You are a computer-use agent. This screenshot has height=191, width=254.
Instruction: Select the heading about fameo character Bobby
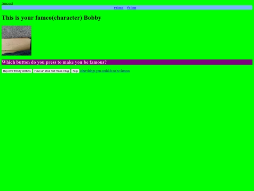[x=52, y=18]
